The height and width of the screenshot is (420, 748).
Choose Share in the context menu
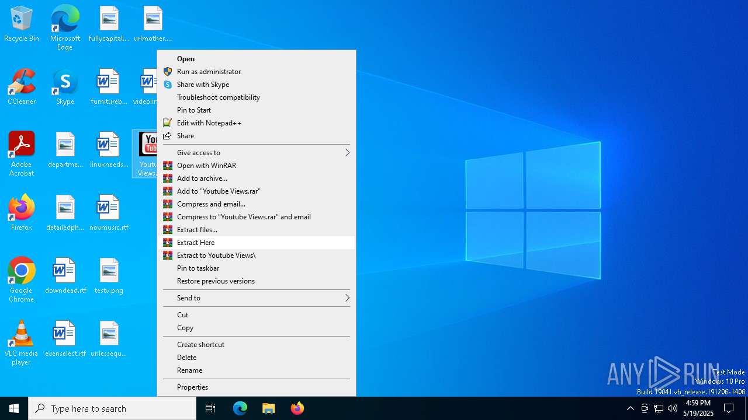(x=257, y=136)
